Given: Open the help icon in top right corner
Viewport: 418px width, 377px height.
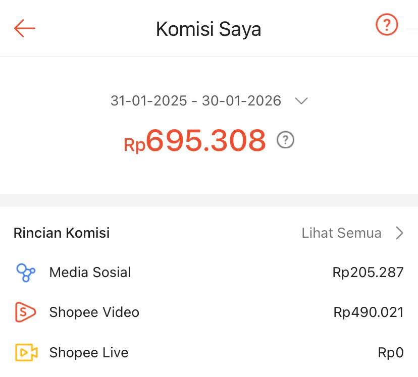Looking at the screenshot, I should (386, 24).
